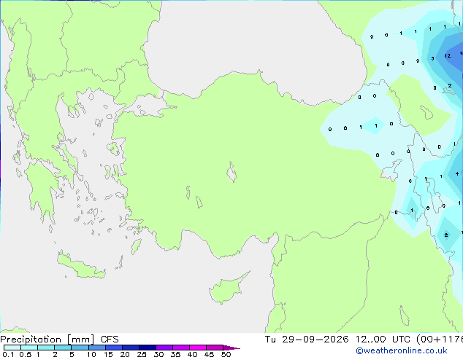Click the '3' precipitation value near the 12
Viewport: 463px width, 357px height.
tap(432, 58)
